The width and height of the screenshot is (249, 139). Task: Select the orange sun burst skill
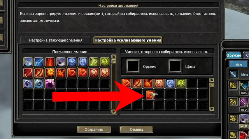50,73
